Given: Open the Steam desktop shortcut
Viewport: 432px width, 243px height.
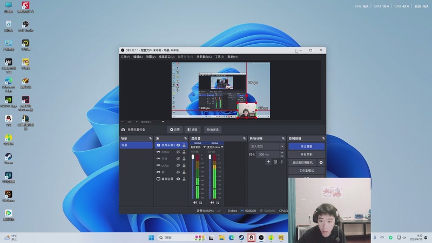Looking at the screenshot, I should [9, 159].
